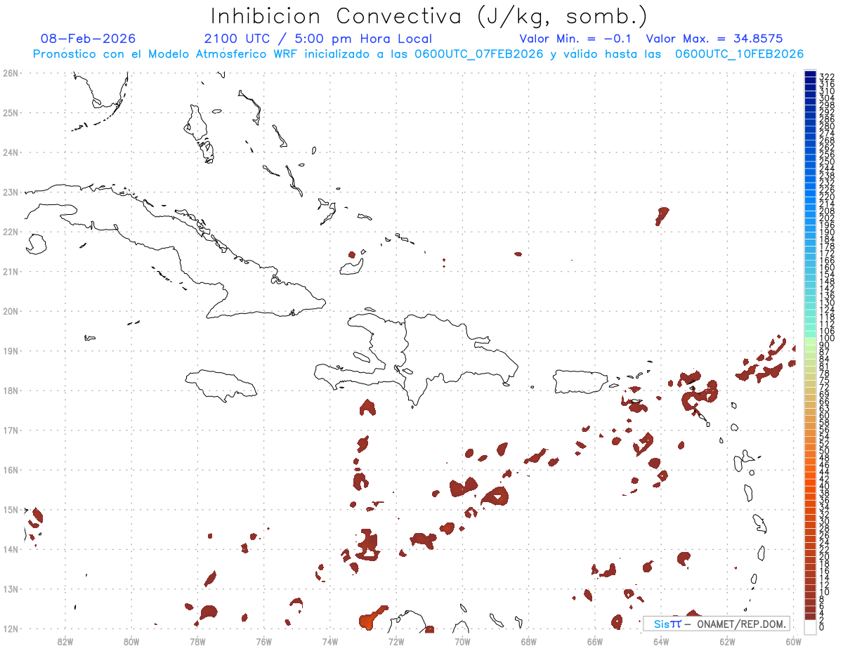Click the 'Valor Min. = -0.1' text

[575, 39]
